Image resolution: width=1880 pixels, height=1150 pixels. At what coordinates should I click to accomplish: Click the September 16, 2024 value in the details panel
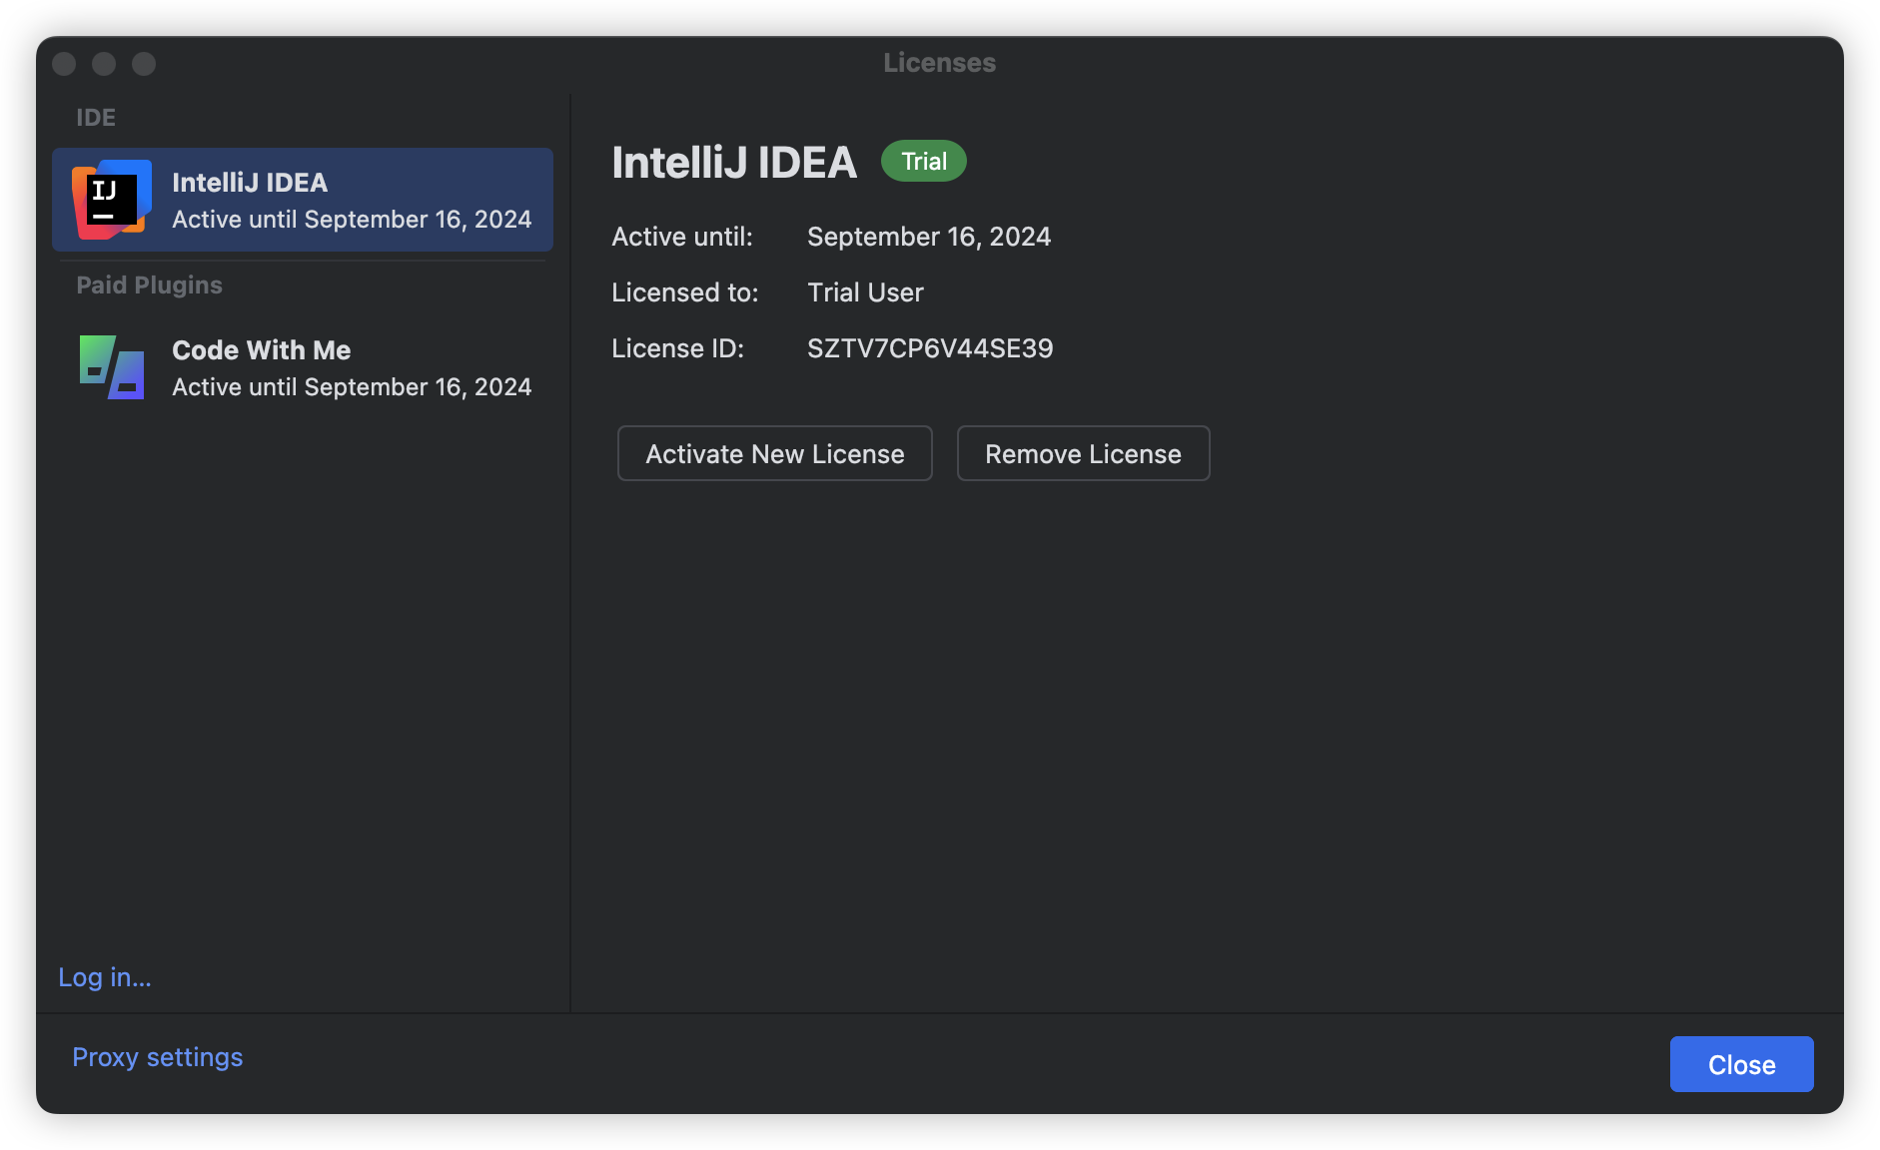(929, 237)
